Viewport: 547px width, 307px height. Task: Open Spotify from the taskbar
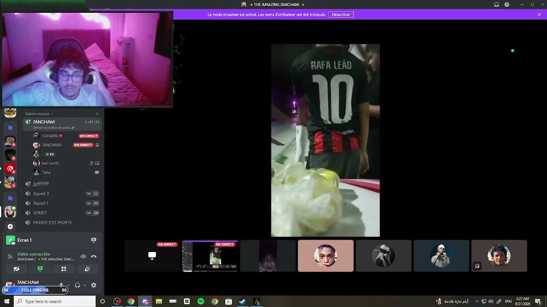pyautogui.click(x=201, y=301)
